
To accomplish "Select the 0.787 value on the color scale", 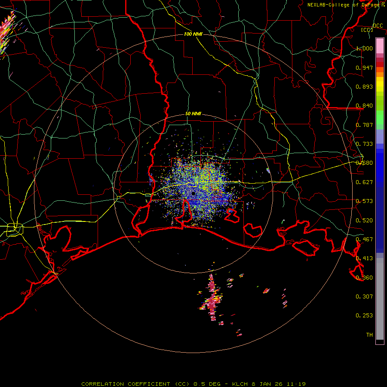I will pos(364,125).
